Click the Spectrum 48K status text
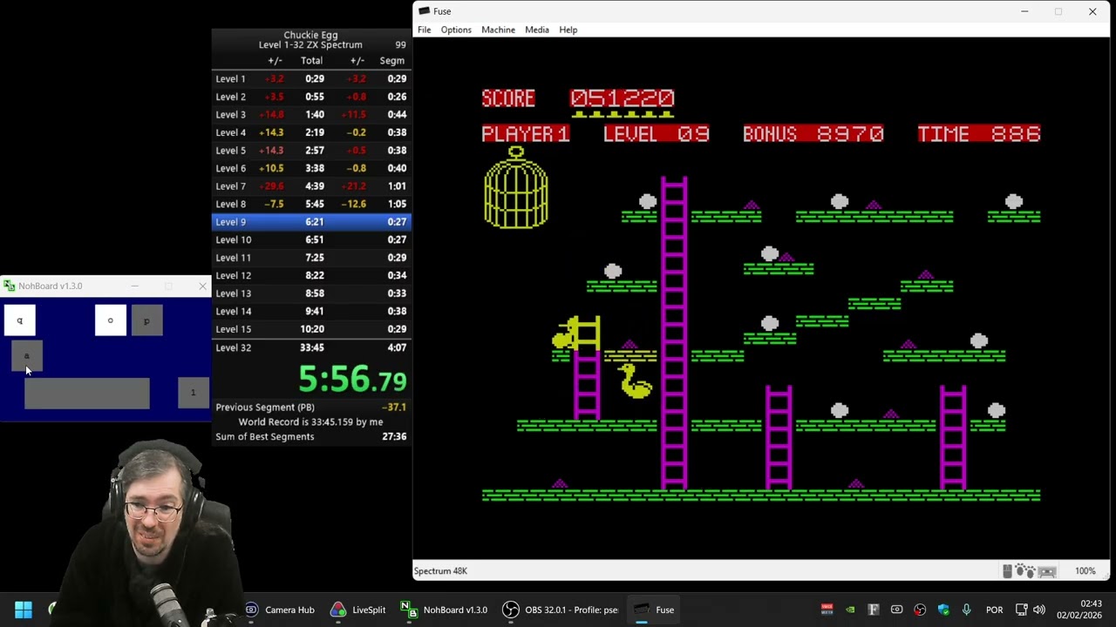The width and height of the screenshot is (1116, 627). 440,571
